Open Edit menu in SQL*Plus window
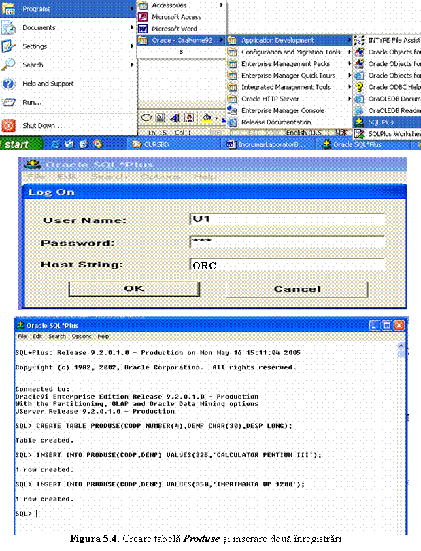This screenshot has width=421, height=551. 37,336
